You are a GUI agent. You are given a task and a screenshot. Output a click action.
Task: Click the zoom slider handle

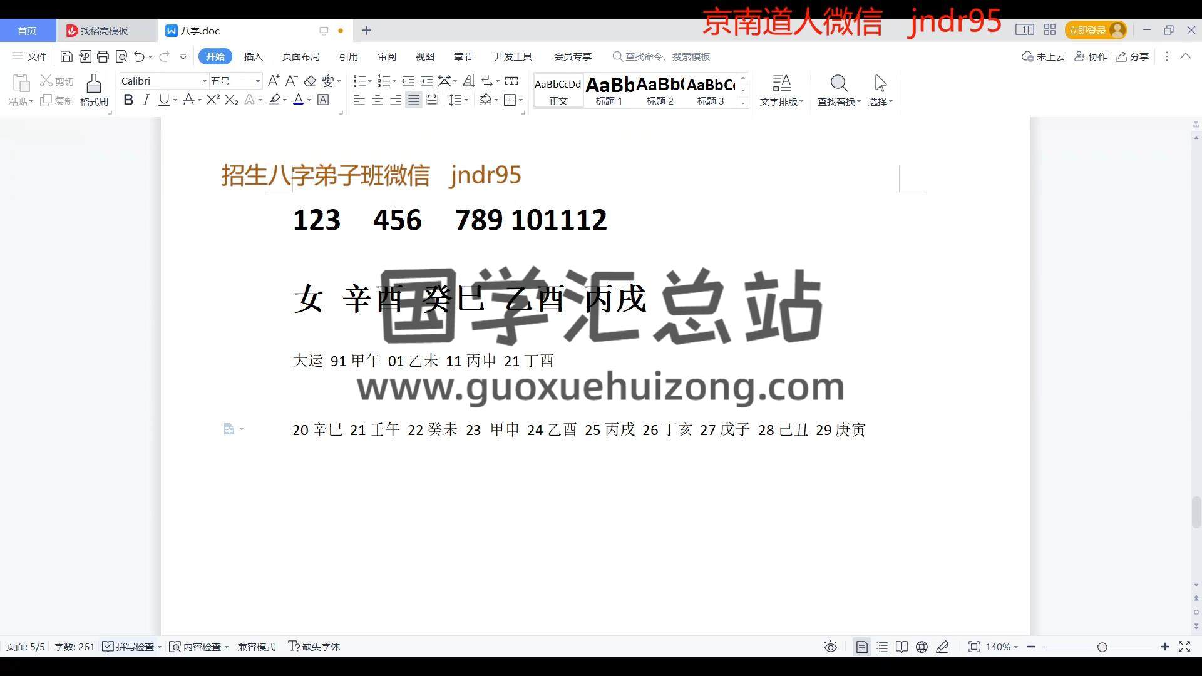click(1102, 647)
